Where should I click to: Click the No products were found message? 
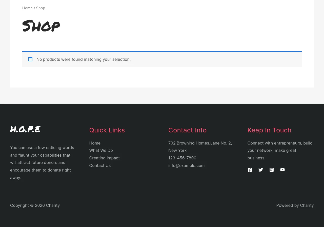(84, 59)
